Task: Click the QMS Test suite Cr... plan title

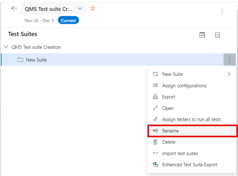Action: (48, 9)
